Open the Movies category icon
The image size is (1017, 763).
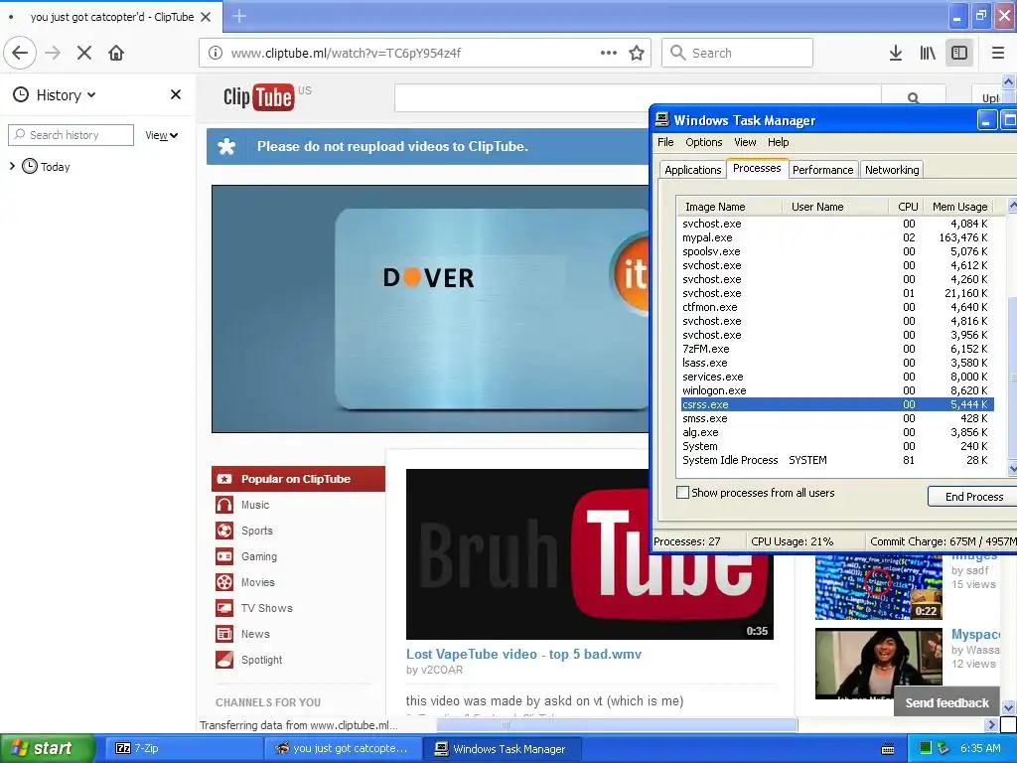(x=224, y=582)
